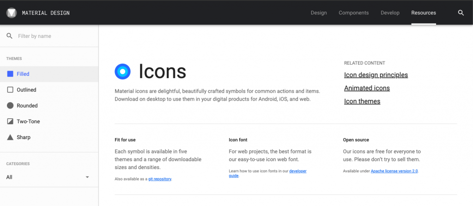
Task: Click the blue Filled square icon
Action: pos(10,74)
